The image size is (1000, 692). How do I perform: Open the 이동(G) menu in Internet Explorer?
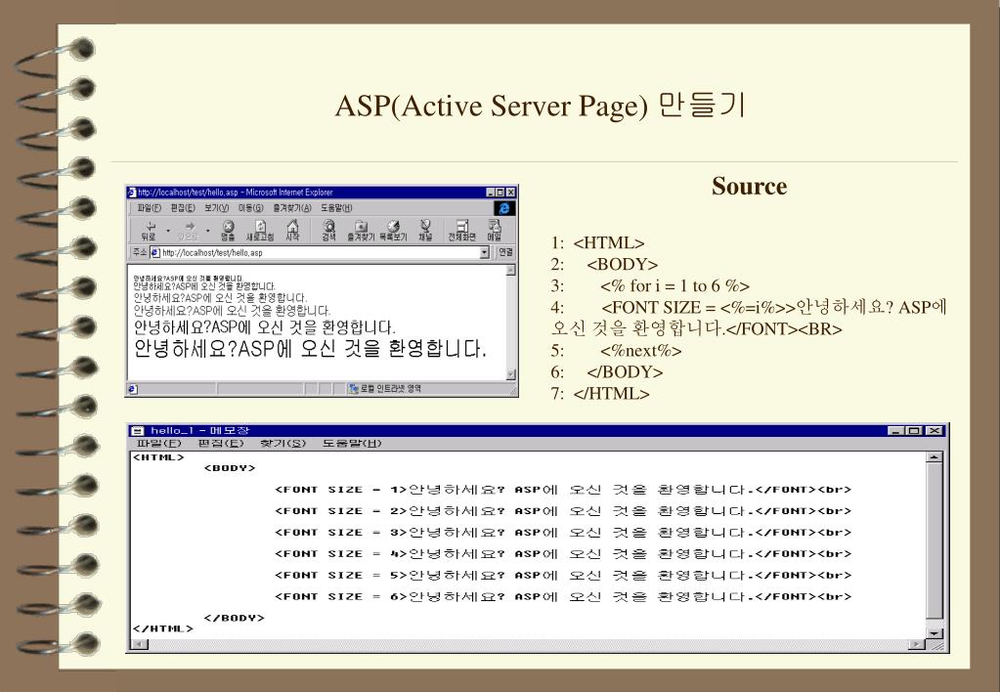tap(250, 208)
